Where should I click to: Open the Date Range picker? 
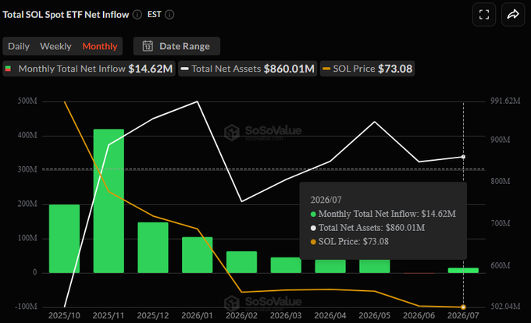[x=176, y=46]
